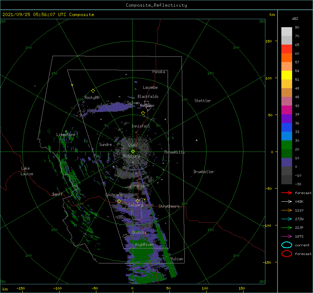Image resolution: width=313 pixels, height=293 pixels.
Task: Click the RockyMH label
Action: click(x=92, y=98)
